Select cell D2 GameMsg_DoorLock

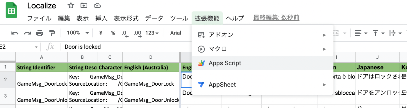coord(151,80)
